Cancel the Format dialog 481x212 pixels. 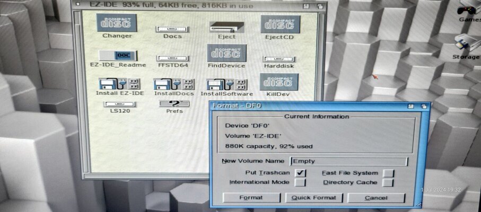376,198
